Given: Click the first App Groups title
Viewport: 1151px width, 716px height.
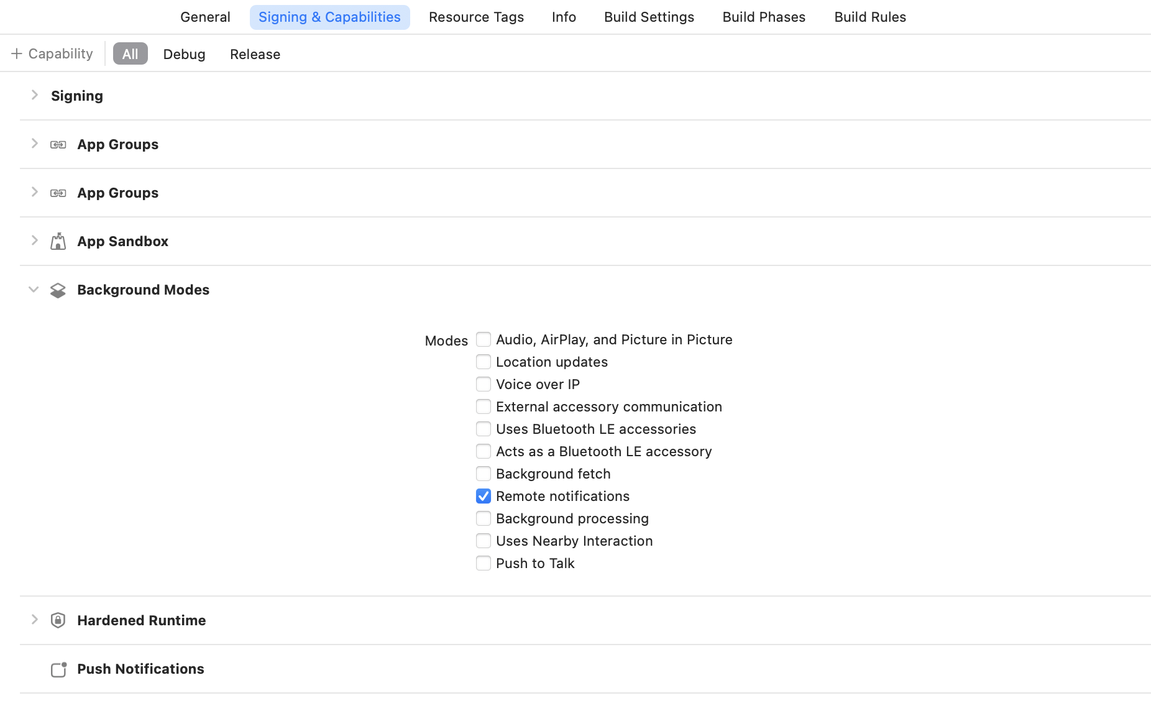Looking at the screenshot, I should pyautogui.click(x=117, y=144).
